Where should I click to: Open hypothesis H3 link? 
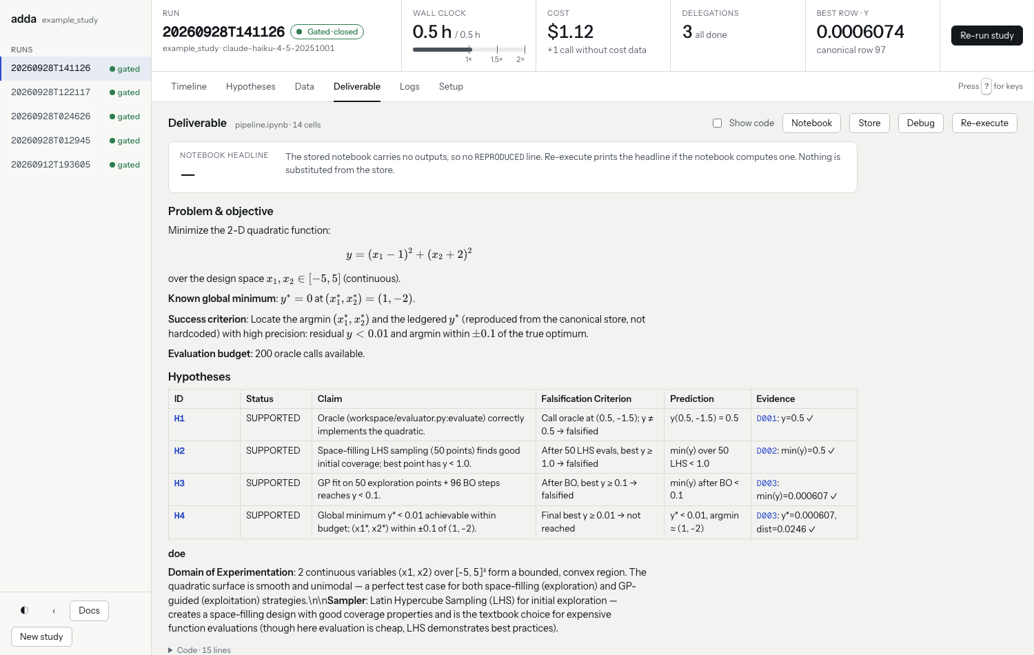pos(179,483)
